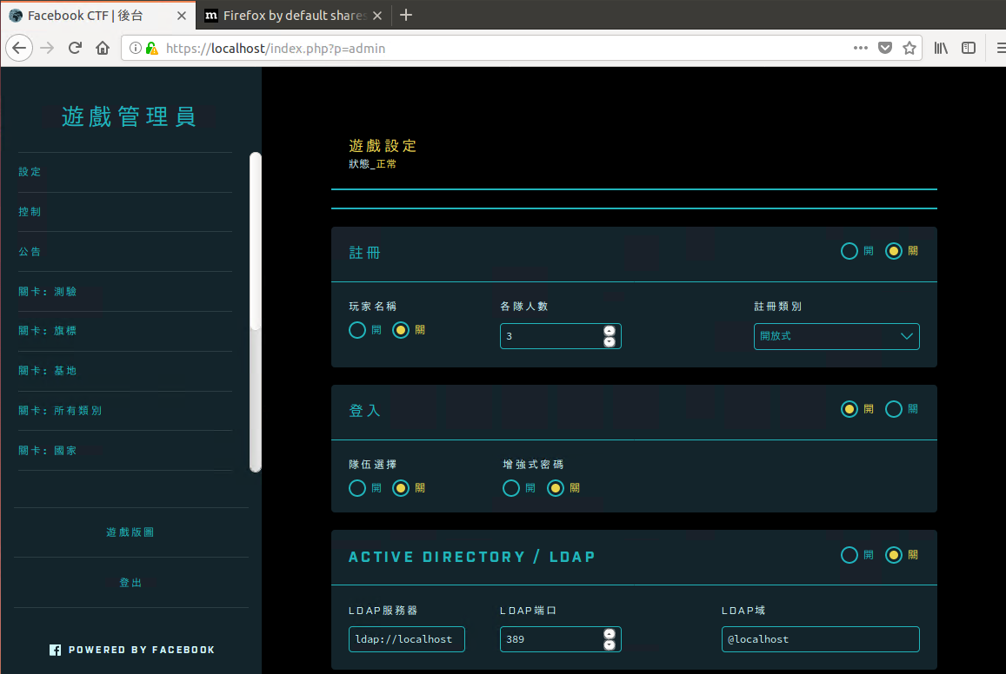Open the Firefox Library icon
Screen dimensions: 1006x674
click(x=940, y=48)
